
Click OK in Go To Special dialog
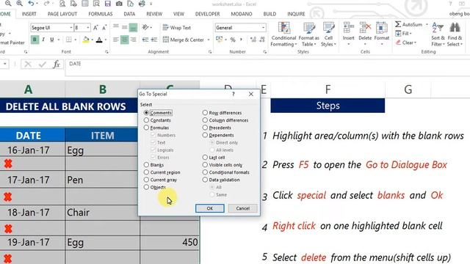(x=210, y=208)
